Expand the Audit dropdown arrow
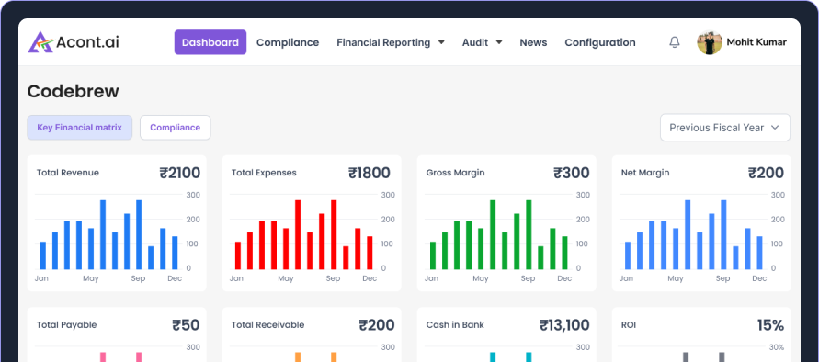Screen dimensions: 819x362 pyautogui.click(x=499, y=42)
